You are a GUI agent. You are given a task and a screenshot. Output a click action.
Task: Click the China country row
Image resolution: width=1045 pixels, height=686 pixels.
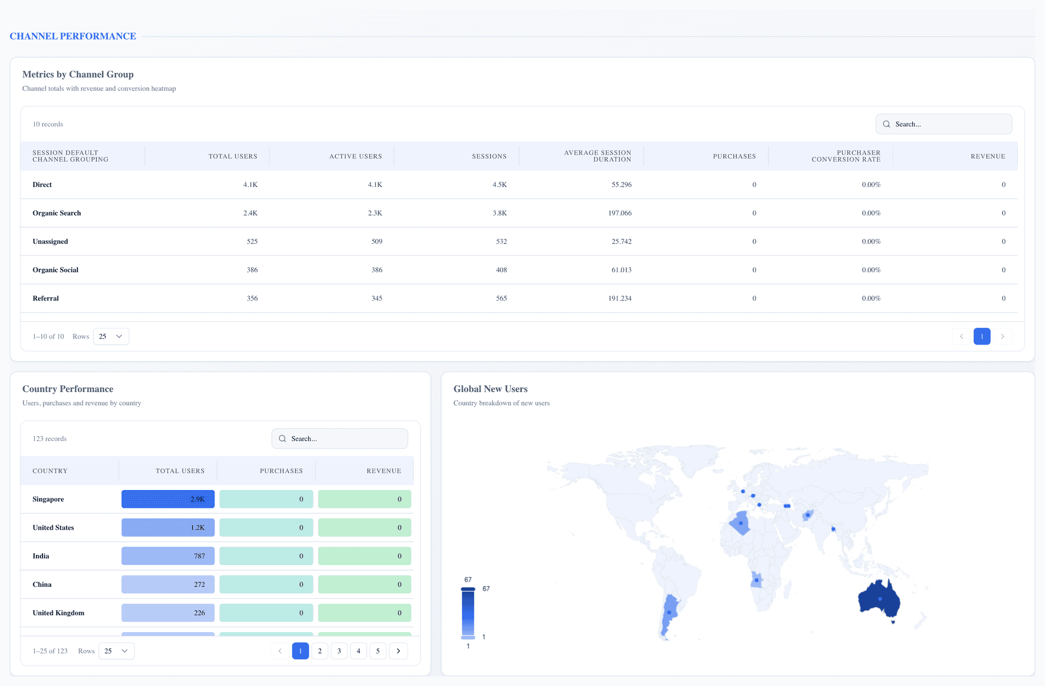[217, 584]
